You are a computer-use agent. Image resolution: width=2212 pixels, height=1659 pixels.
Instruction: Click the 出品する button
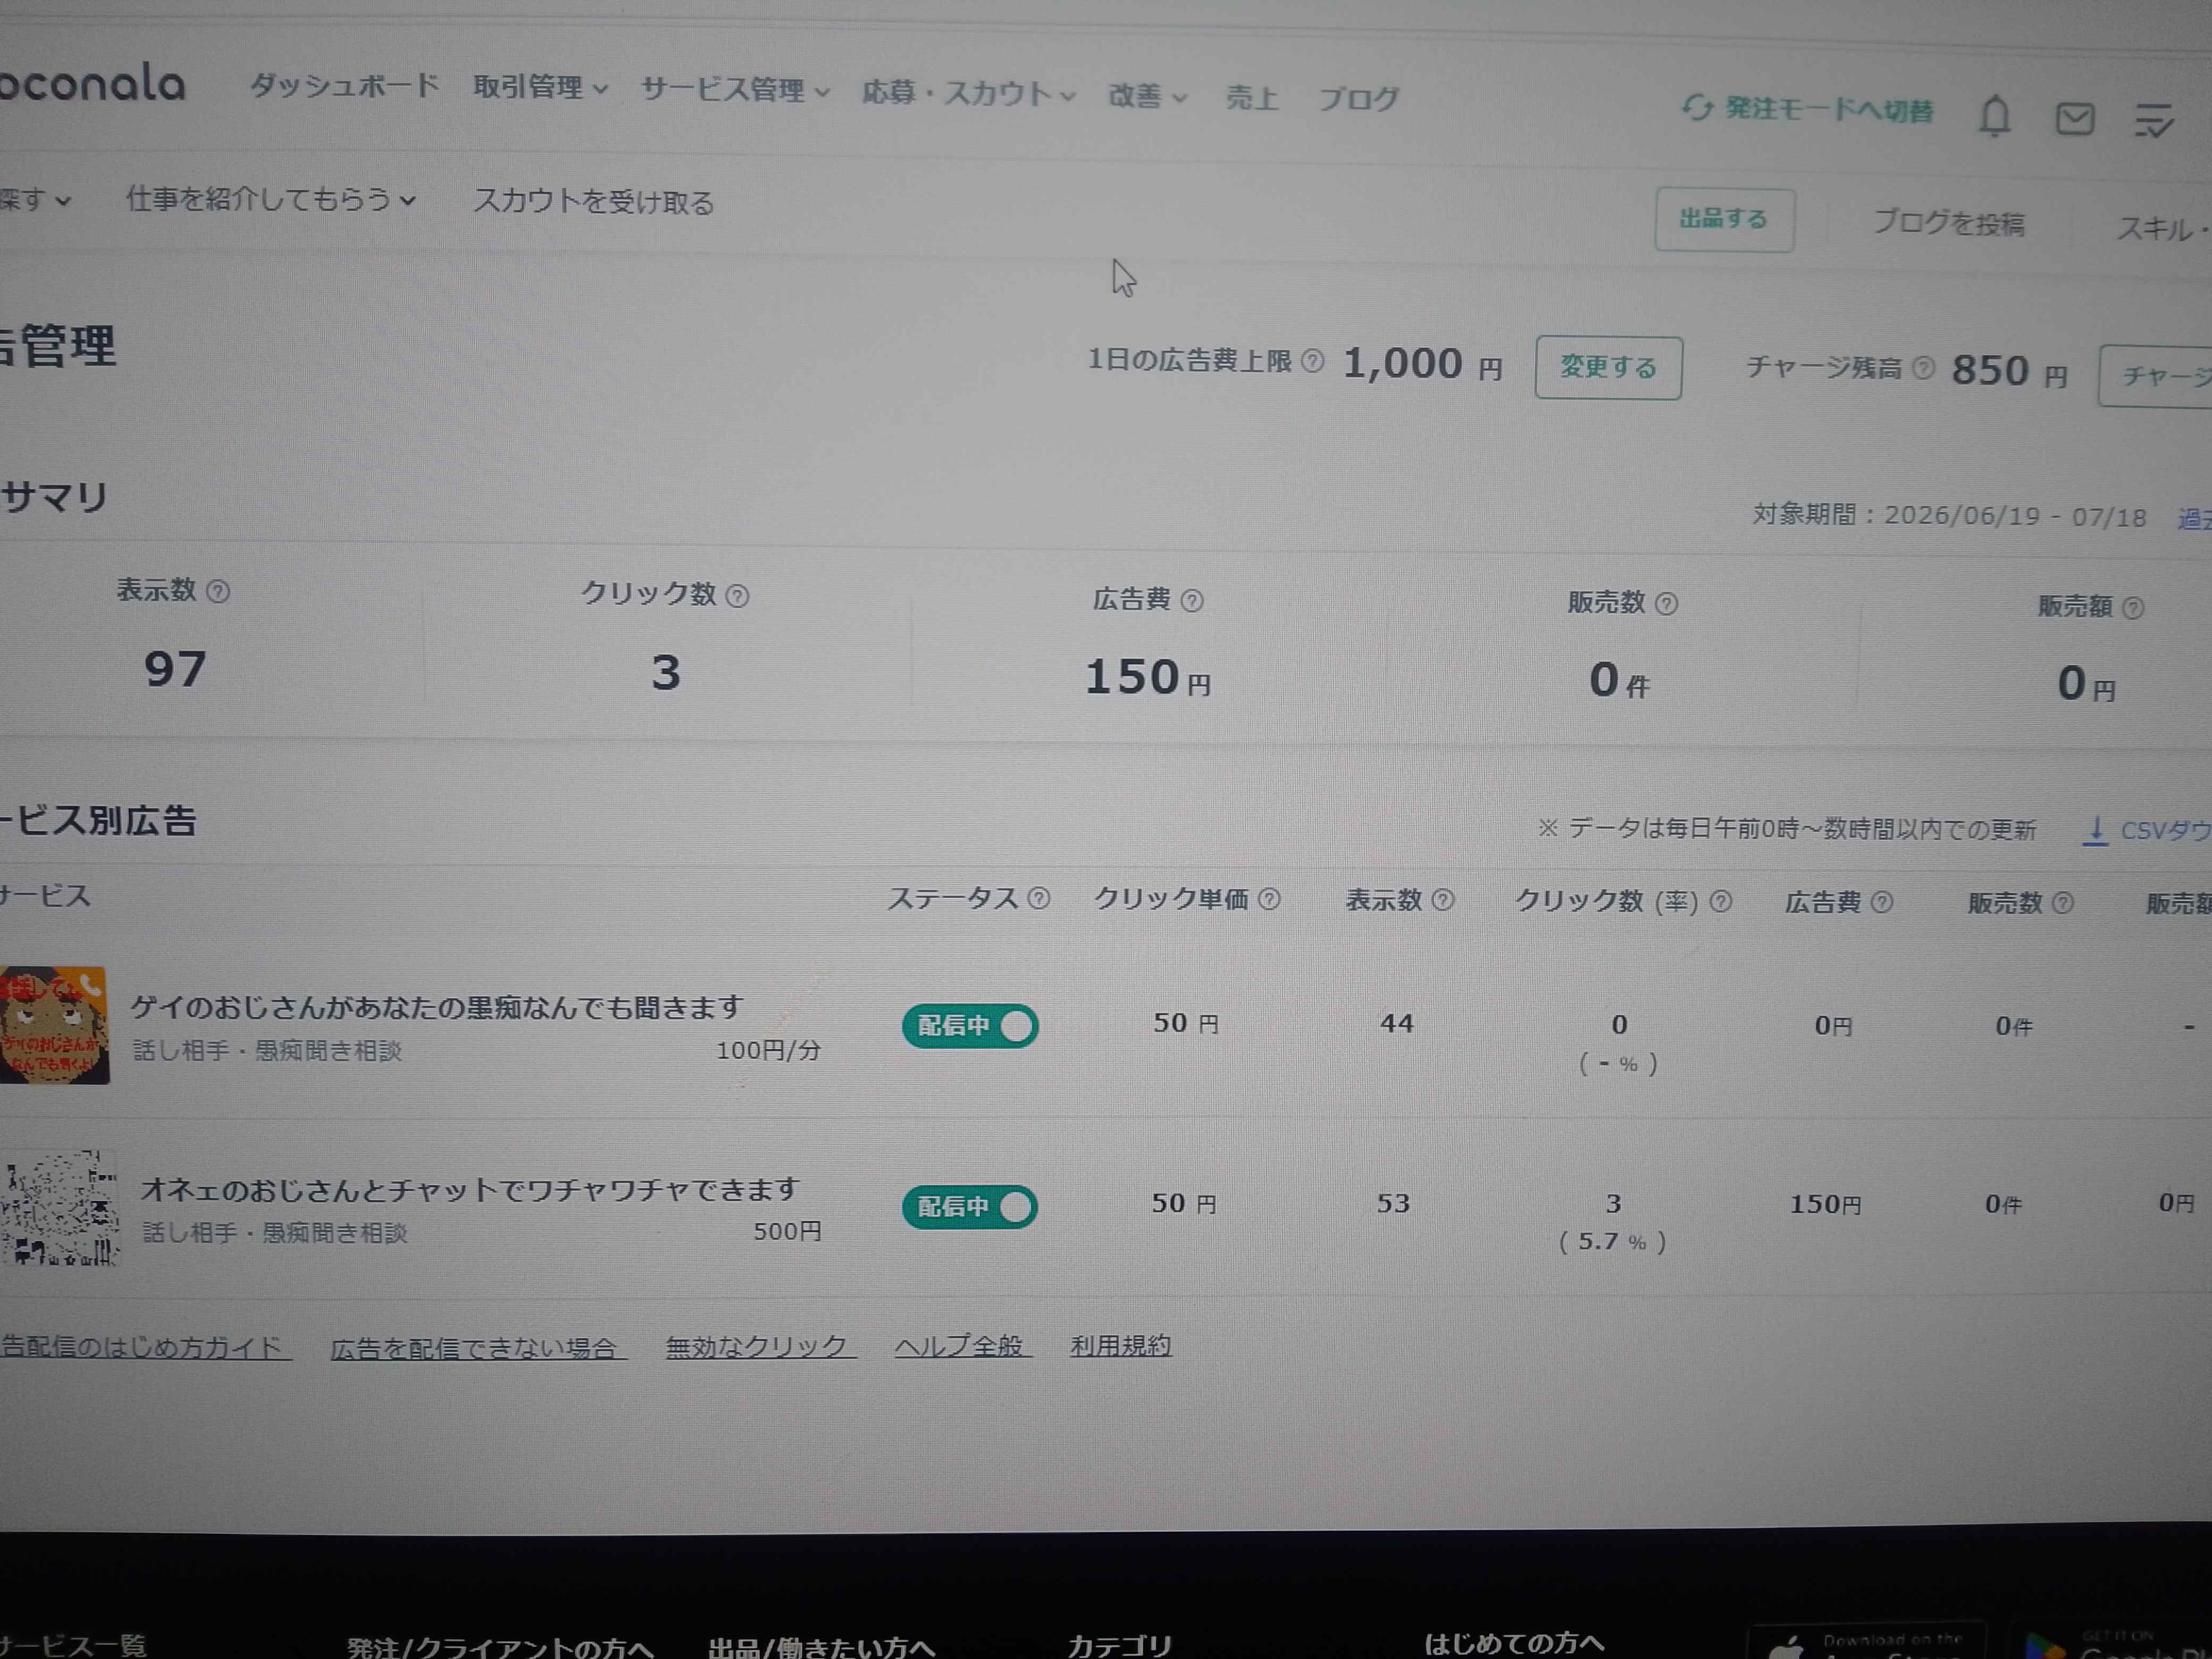click(1724, 220)
